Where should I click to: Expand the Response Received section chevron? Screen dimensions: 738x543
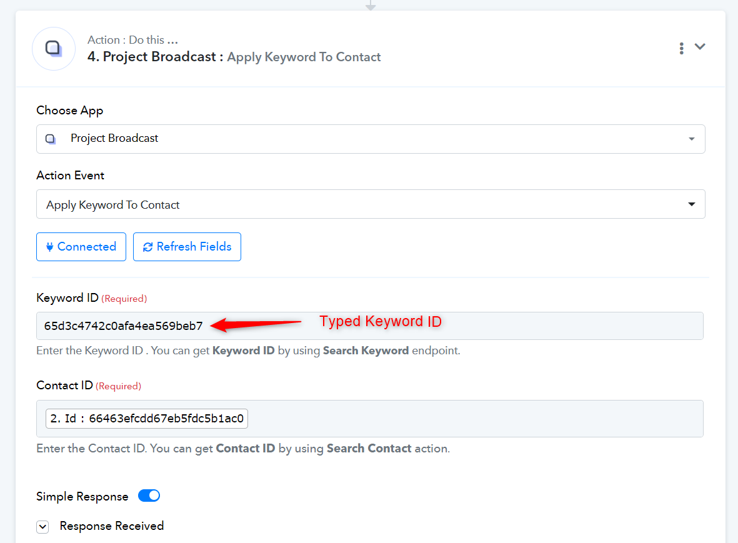[x=43, y=527]
